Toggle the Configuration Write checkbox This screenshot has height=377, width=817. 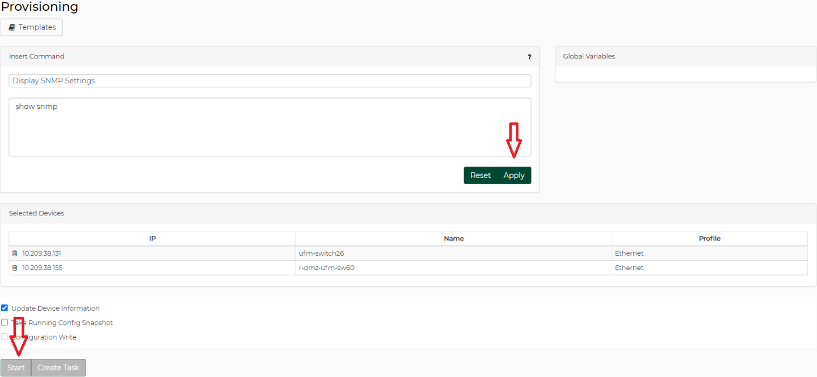[5, 337]
